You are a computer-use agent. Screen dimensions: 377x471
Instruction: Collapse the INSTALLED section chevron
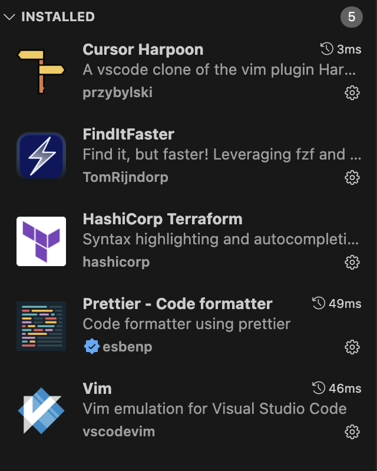tap(9, 17)
